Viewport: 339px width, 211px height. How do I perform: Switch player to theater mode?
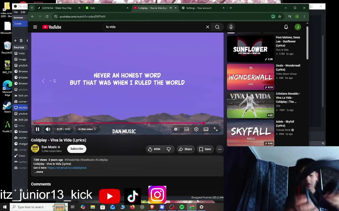click(206, 129)
